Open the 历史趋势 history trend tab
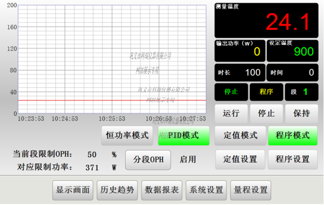 (x=117, y=190)
